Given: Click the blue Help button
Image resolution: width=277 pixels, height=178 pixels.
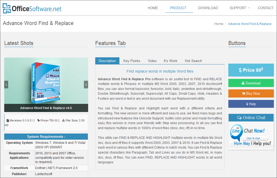Looking at the screenshot, I should pyautogui.click(x=251, y=104).
